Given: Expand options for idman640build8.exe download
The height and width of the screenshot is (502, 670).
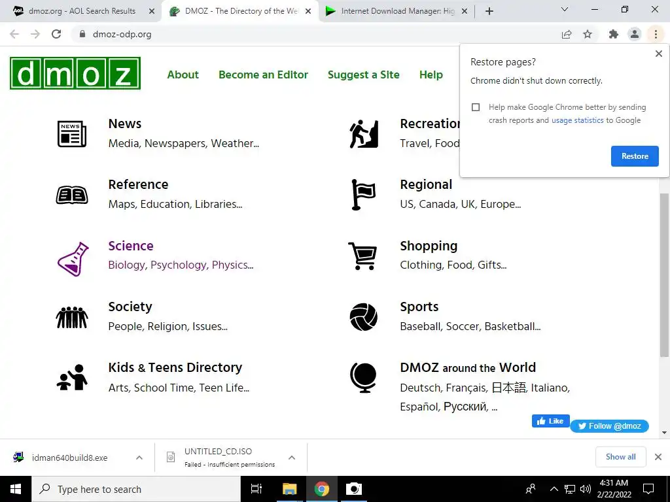Looking at the screenshot, I should point(139,458).
